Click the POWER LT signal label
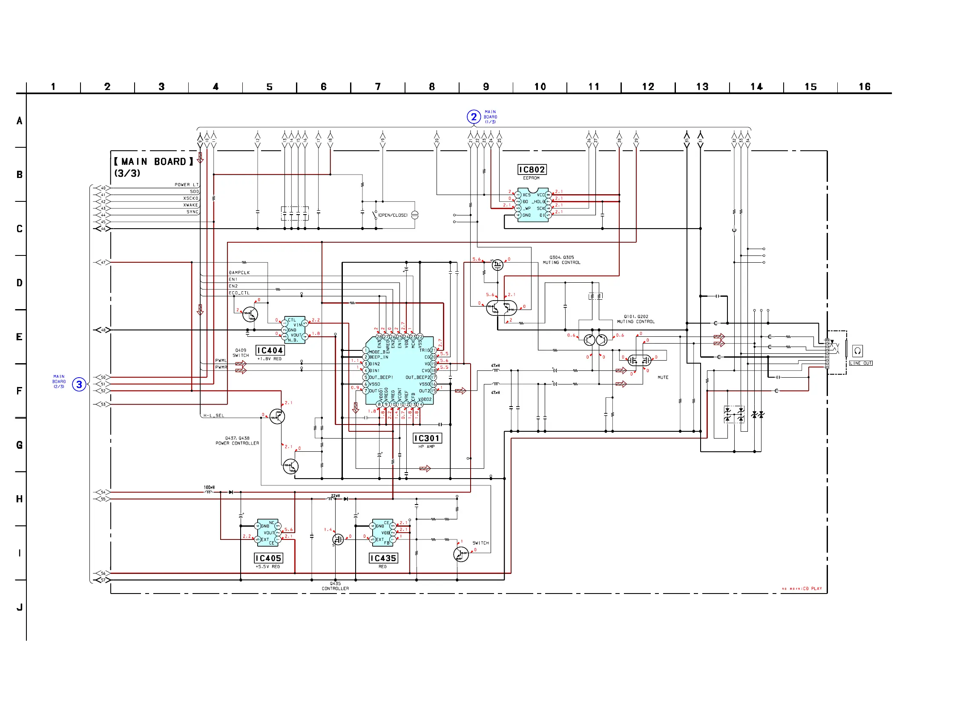The width and height of the screenshot is (954, 717). [x=186, y=184]
